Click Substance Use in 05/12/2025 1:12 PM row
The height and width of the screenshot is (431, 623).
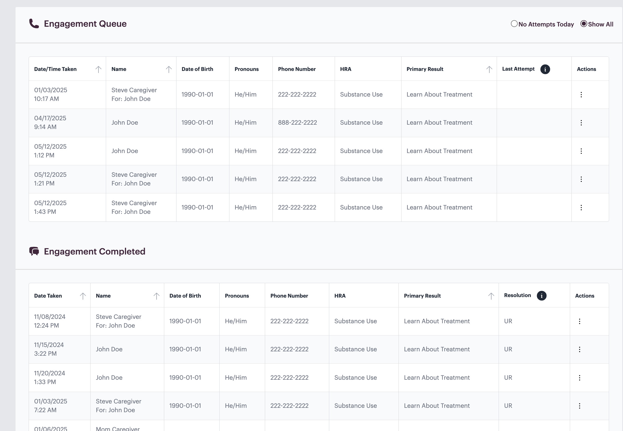[x=361, y=151]
